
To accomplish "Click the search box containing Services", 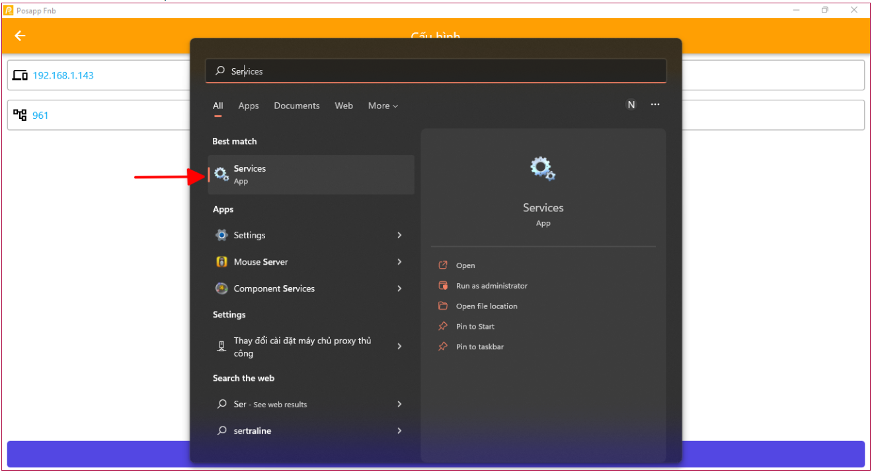I will (x=436, y=71).
